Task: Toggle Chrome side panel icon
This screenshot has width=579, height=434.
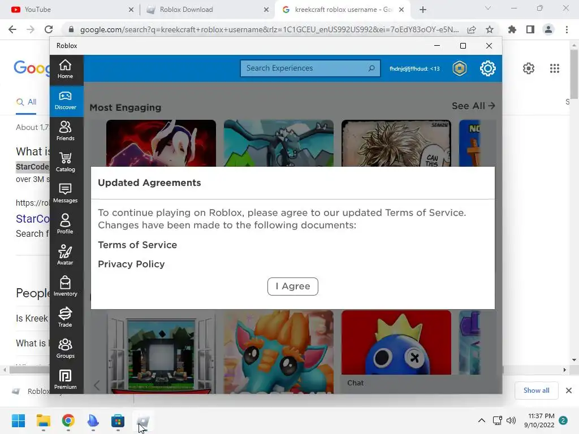Action: [530, 29]
